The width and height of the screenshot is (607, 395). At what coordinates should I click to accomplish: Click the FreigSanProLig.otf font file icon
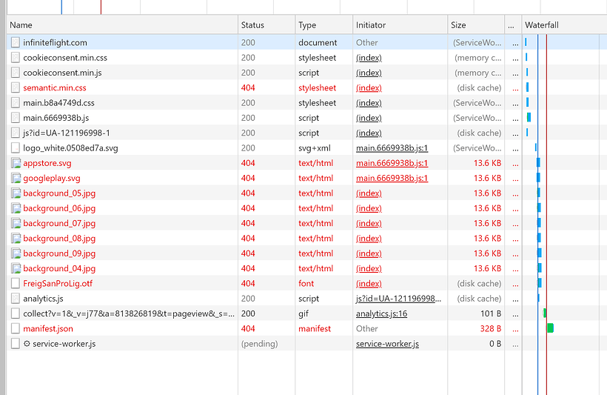pos(16,283)
